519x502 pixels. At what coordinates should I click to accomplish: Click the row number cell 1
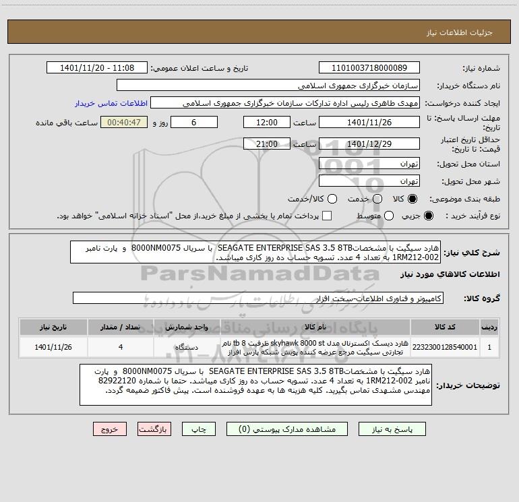489,347
